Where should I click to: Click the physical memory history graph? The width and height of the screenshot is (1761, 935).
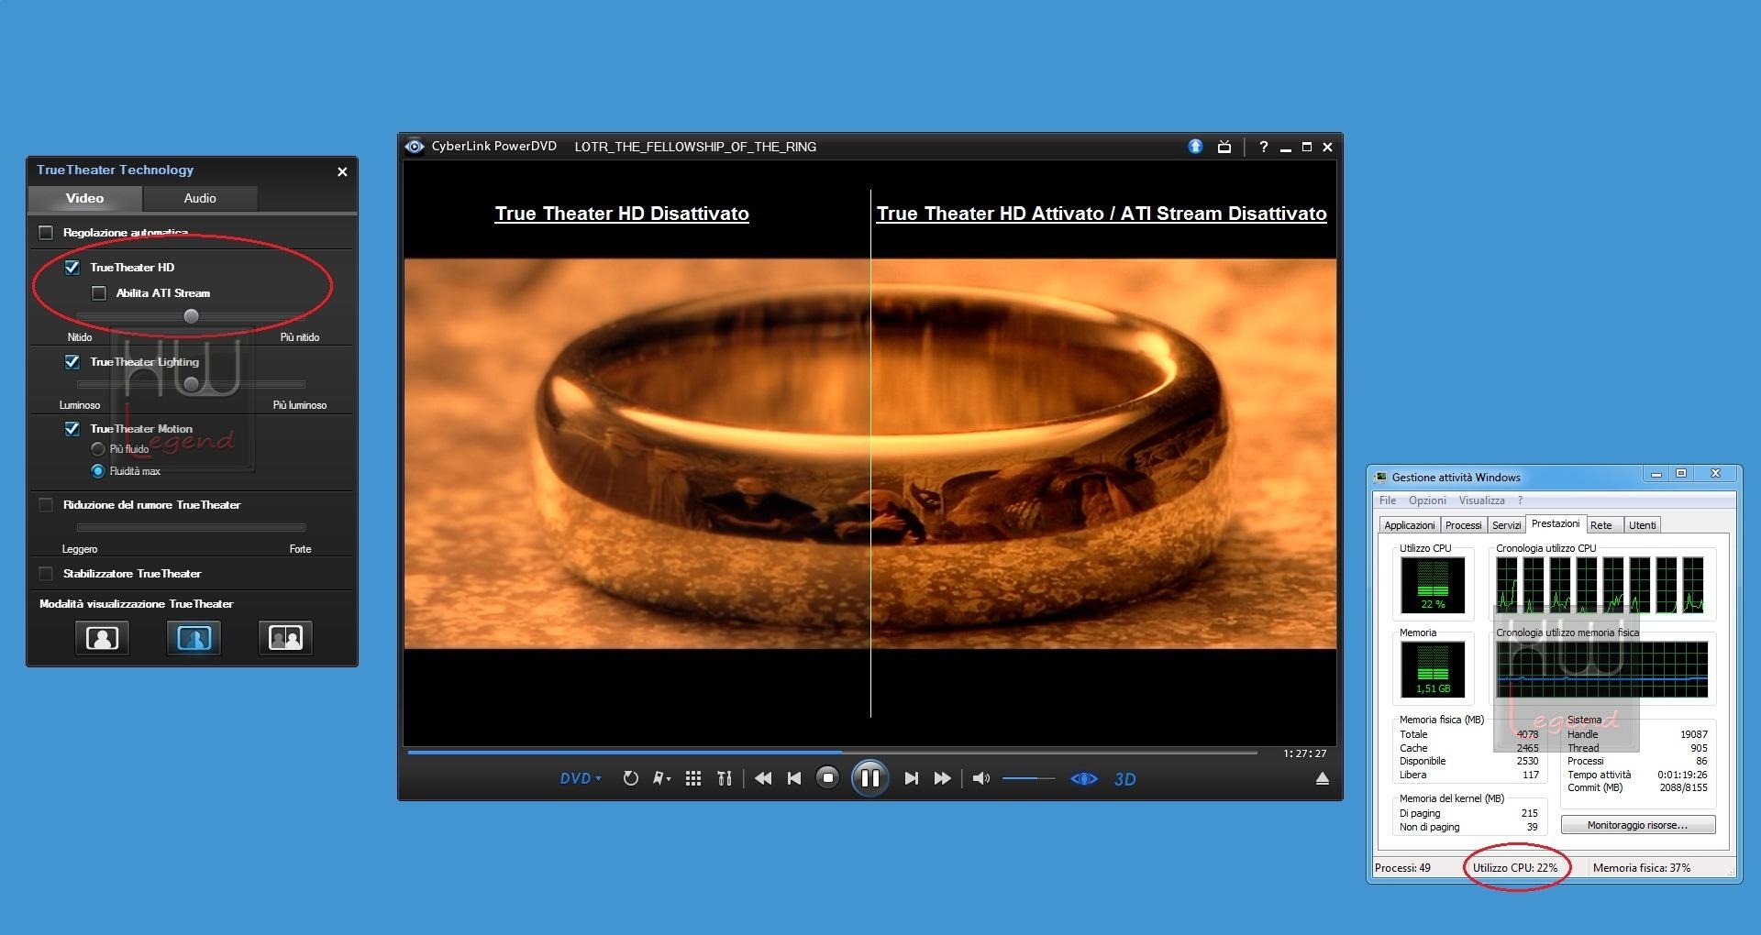coord(1601,669)
